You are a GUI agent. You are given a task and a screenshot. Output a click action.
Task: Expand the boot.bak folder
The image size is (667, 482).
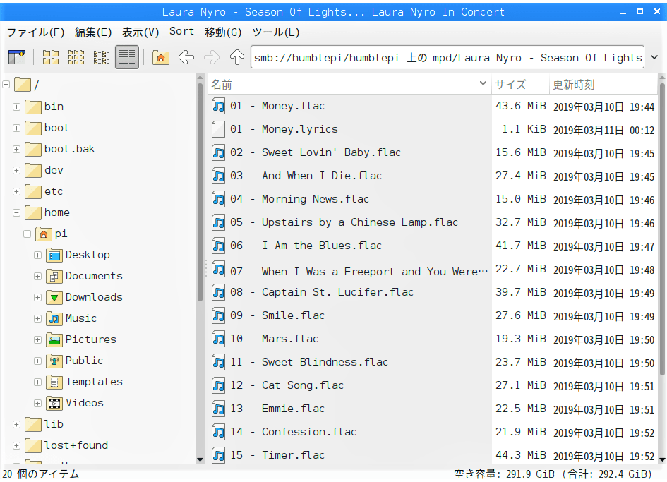17,150
